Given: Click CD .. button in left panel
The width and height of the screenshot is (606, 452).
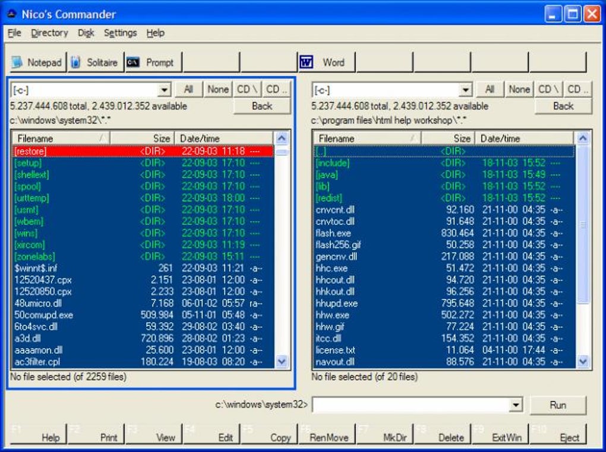Looking at the screenshot, I should coord(276,90).
